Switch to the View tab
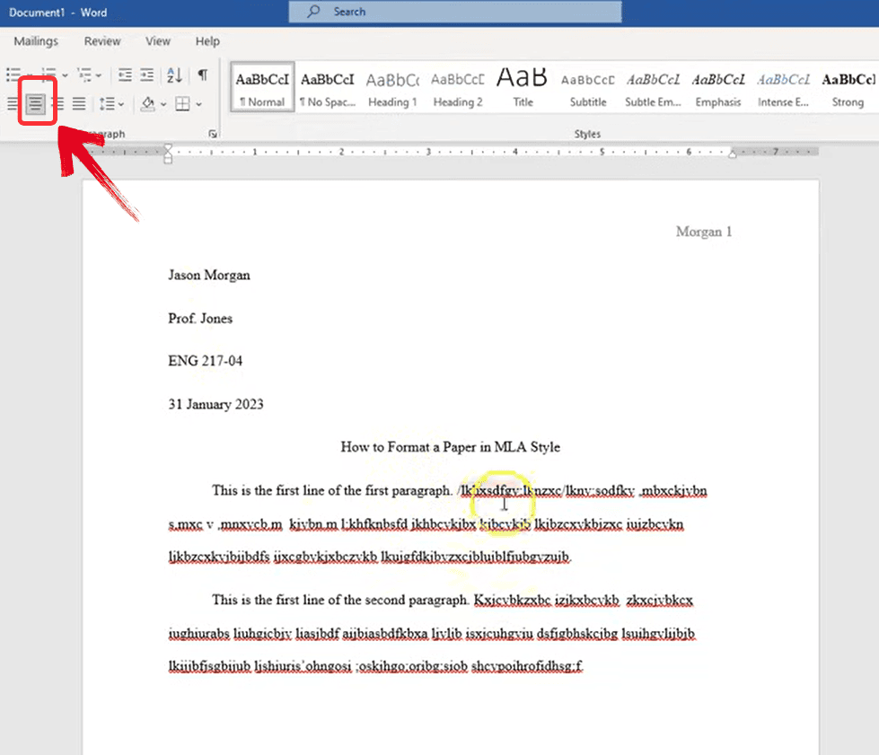879x755 pixels. coord(158,41)
